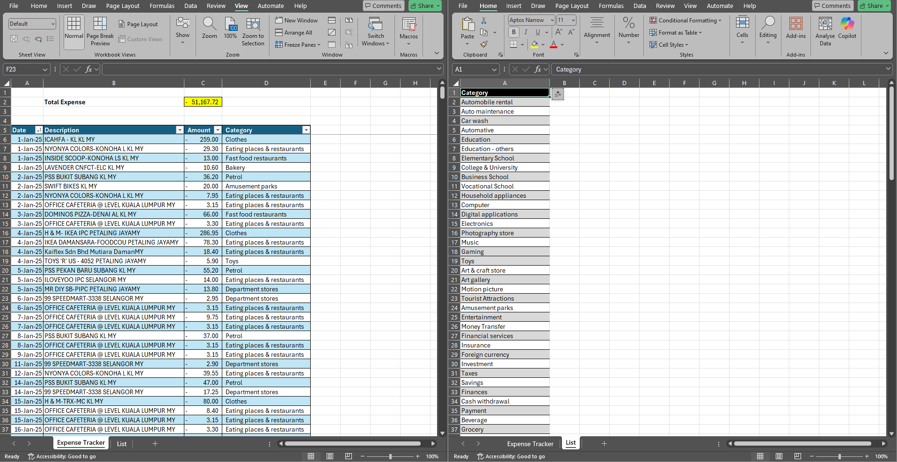Open the Category column filter dropdown
This screenshot has height=462, width=897.
(x=306, y=130)
